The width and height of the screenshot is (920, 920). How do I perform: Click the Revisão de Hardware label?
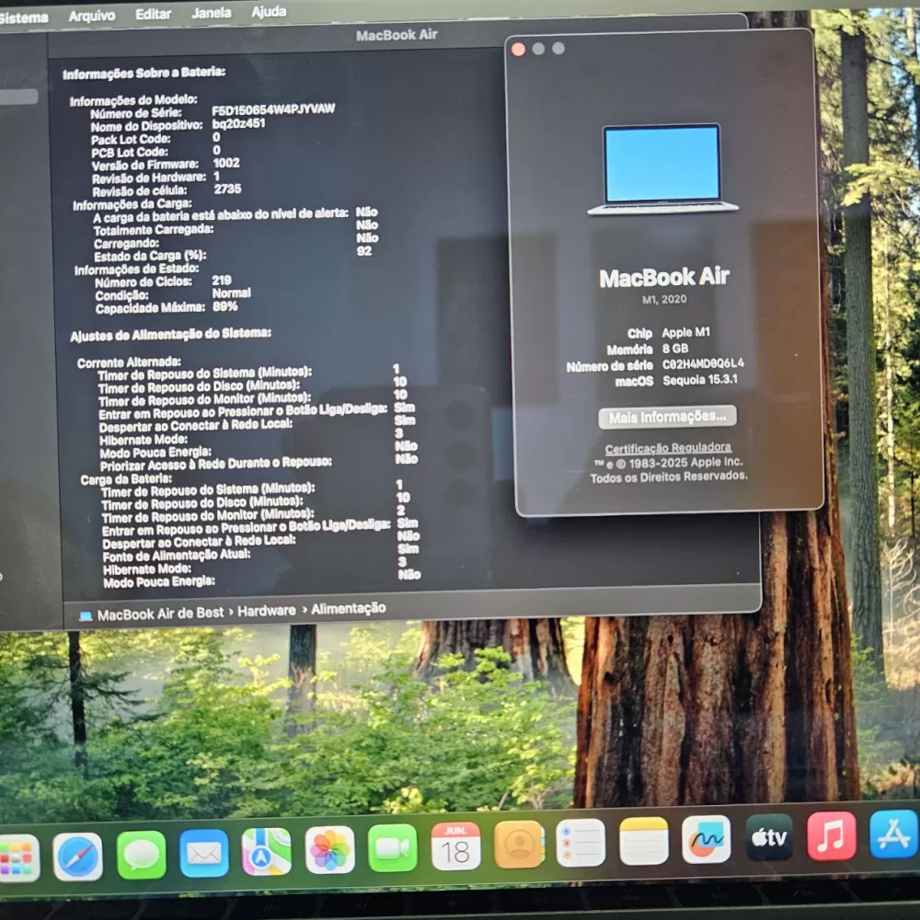149,178
